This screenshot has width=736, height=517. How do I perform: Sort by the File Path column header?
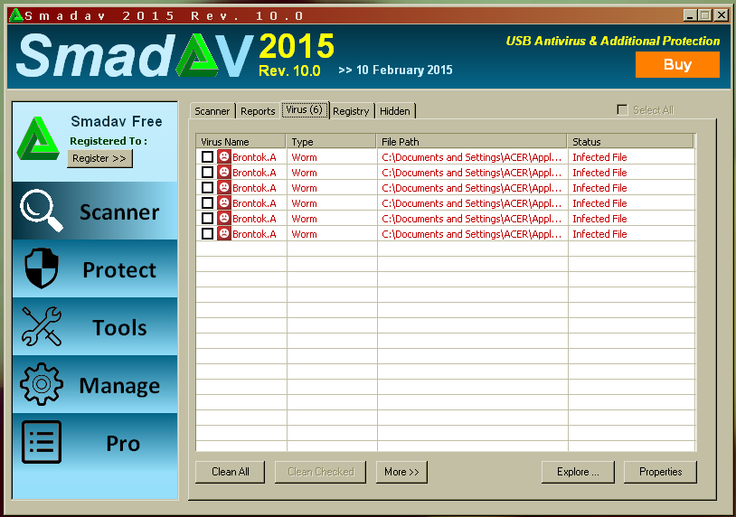pyautogui.click(x=472, y=142)
